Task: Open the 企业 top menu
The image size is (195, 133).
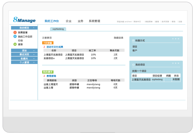Action: pos(69,21)
